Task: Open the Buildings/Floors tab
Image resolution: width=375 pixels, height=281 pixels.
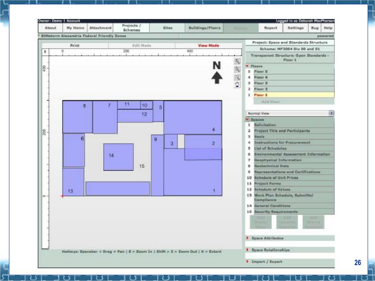Action: click(204, 28)
